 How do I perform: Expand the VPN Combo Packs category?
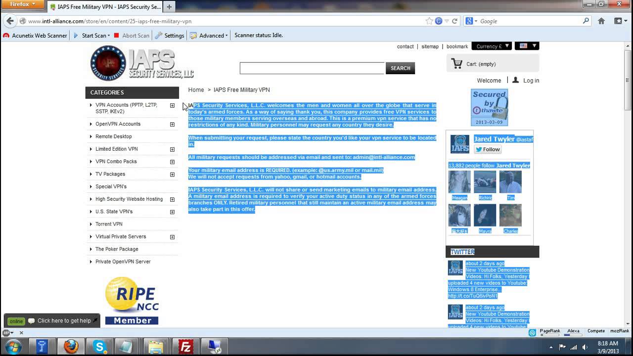[x=172, y=162]
